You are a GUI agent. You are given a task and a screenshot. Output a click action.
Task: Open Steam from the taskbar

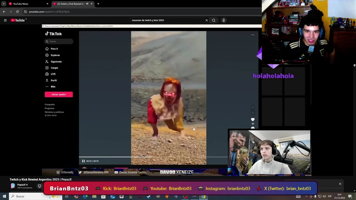pos(149,196)
